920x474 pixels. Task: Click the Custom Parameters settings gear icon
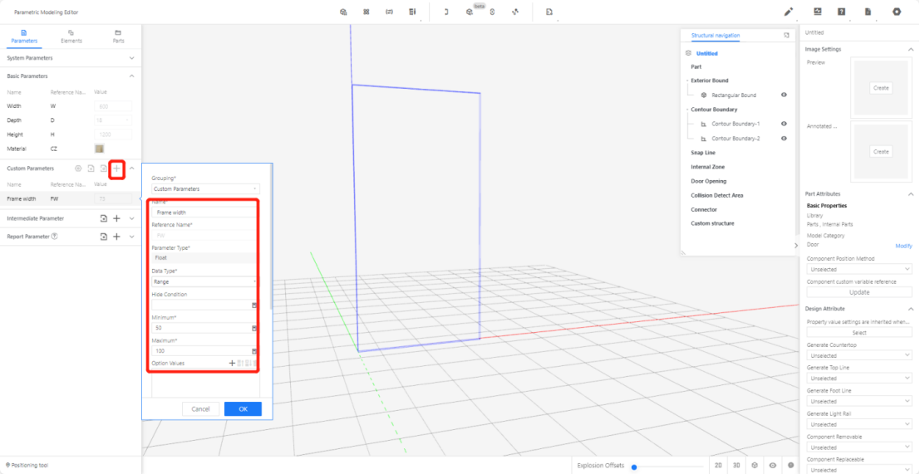coord(78,169)
